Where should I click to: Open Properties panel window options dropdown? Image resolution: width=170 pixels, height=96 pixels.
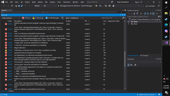click(x=156, y=59)
